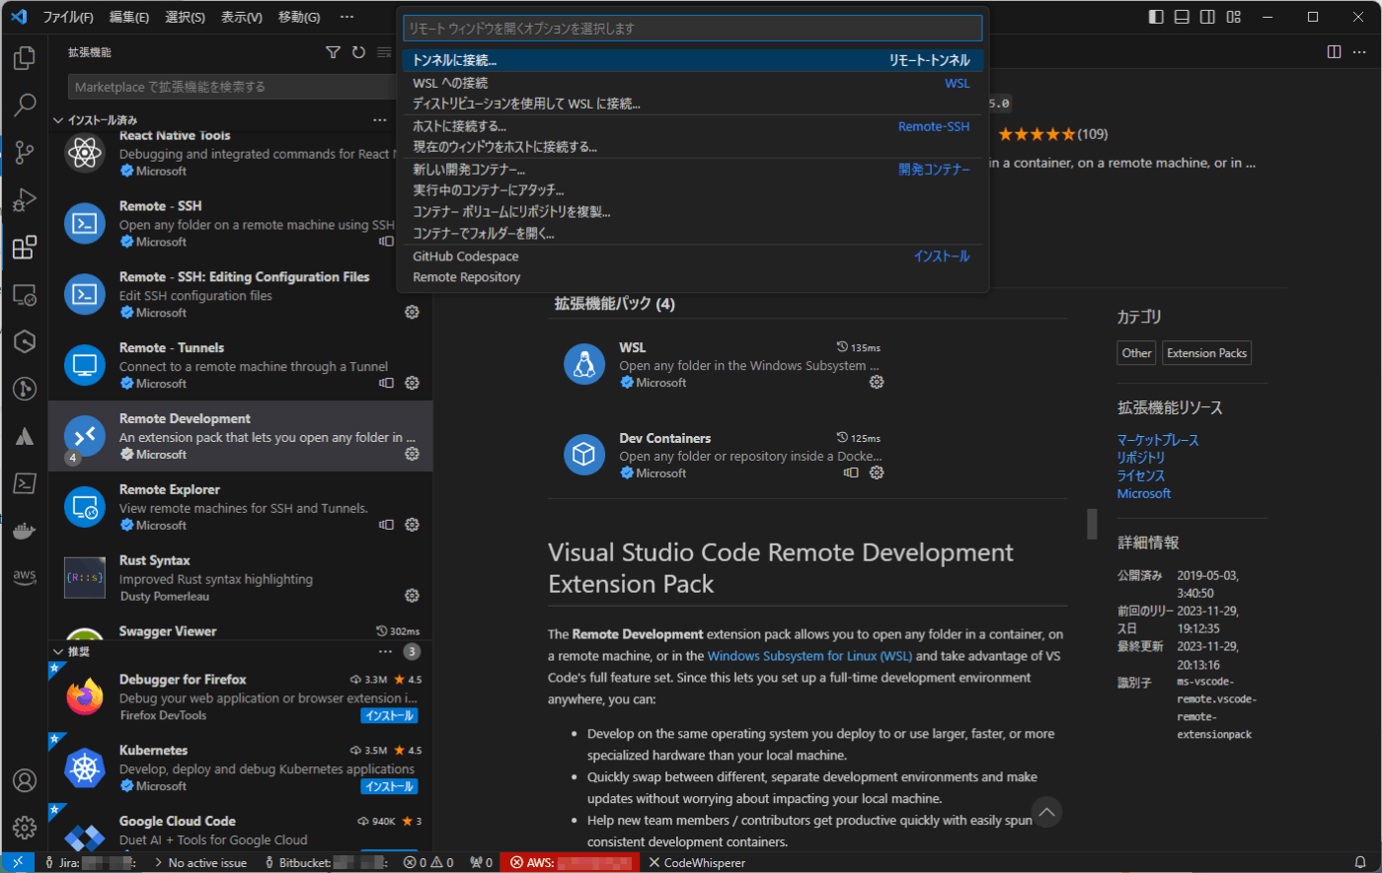Viewport: 1382px width, 873px height.
Task: Open manage gear for Remote Development
Action: click(x=413, y=454)
